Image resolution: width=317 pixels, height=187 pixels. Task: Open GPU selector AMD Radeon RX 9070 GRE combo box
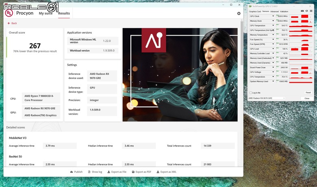267,98
